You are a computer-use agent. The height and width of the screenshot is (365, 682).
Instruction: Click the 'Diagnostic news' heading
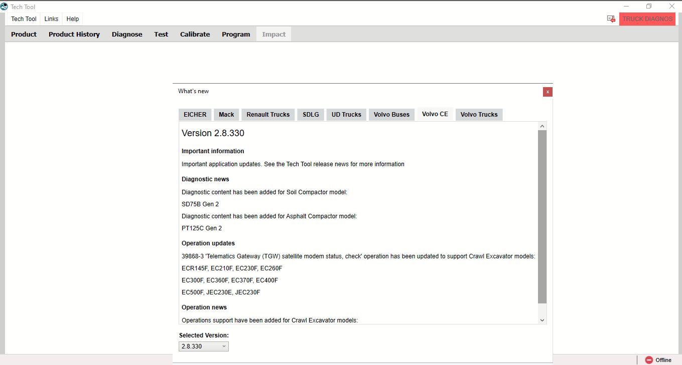point(205,179)
